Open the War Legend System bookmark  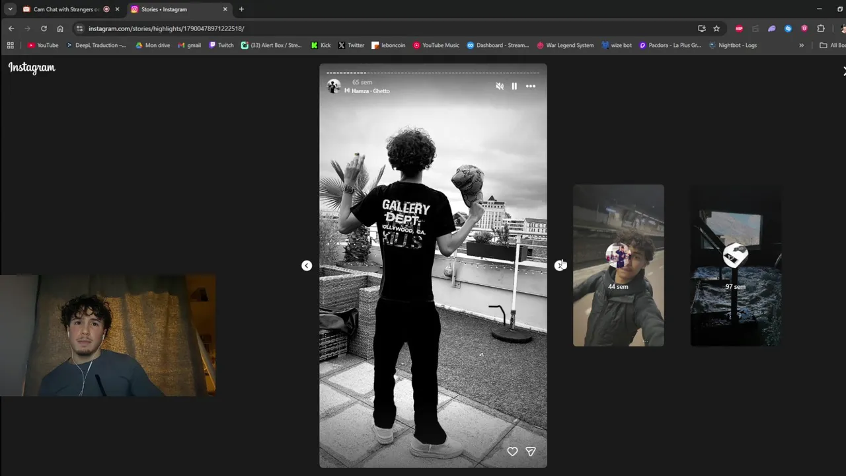click(x=565, y=46)
